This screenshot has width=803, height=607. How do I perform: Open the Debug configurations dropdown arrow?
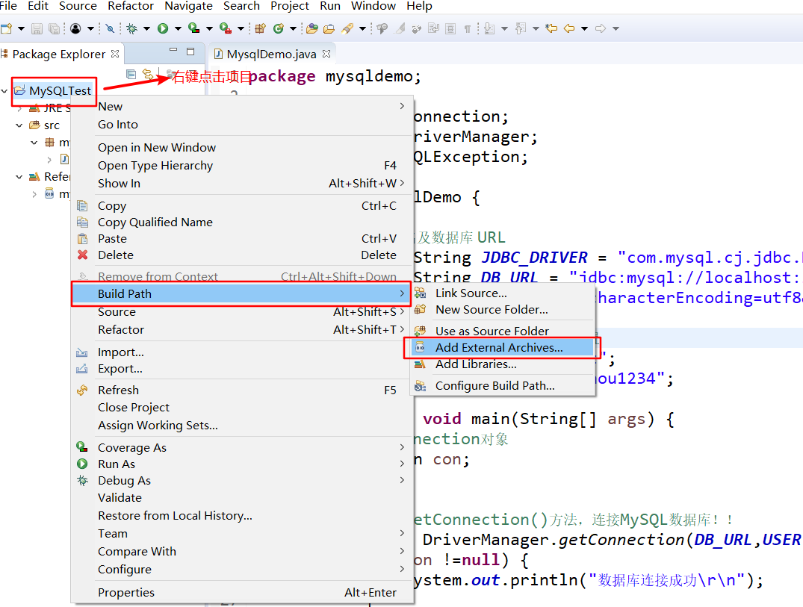[146, 28]
